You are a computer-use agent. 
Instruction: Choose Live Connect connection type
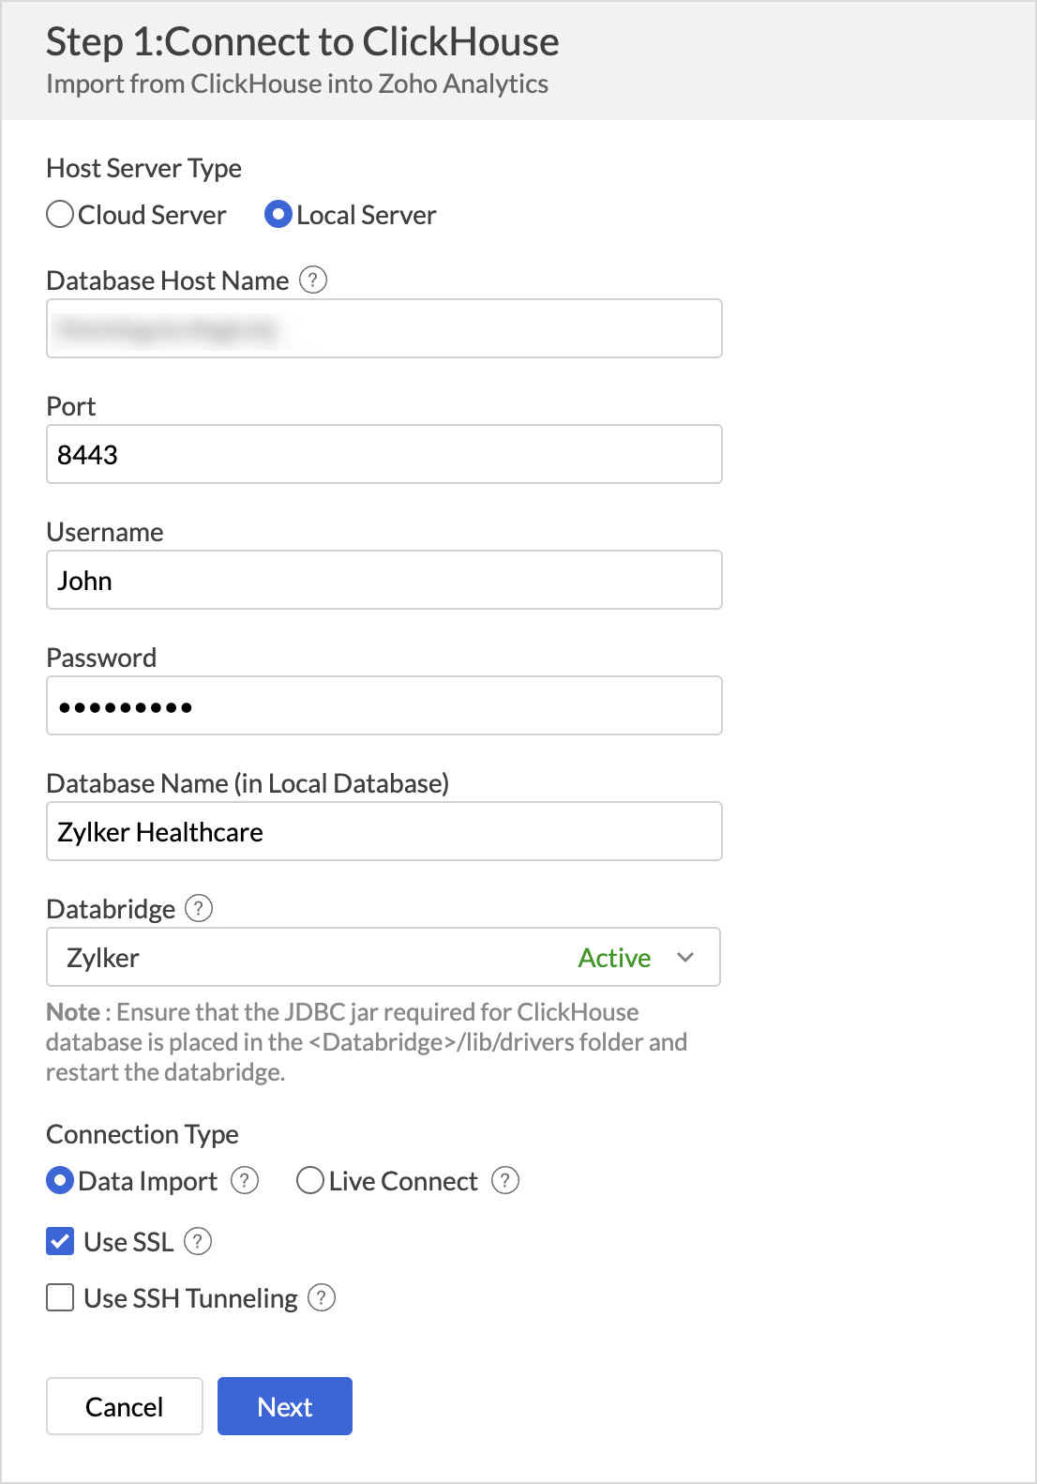[x=310, y=1180]
